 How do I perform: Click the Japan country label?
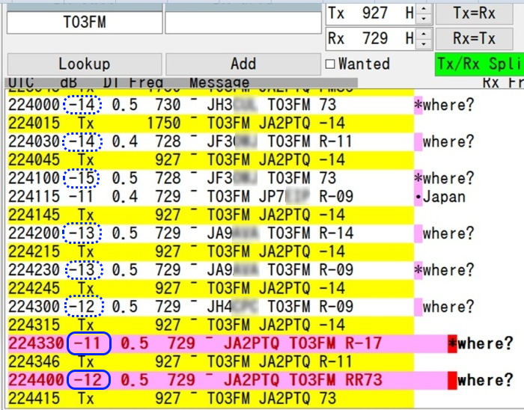pos(444,197)
